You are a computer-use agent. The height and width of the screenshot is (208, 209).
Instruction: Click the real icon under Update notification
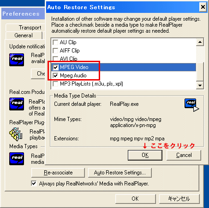[17, 60]
